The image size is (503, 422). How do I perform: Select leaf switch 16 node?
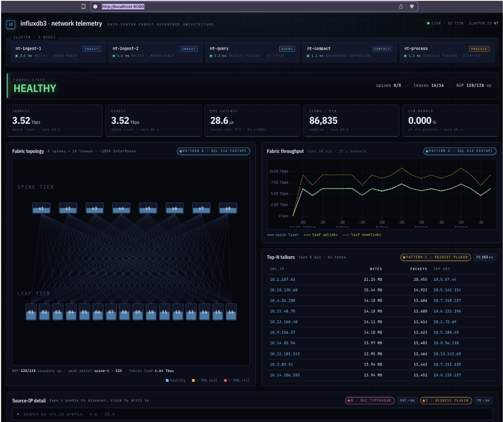point(231,312)
